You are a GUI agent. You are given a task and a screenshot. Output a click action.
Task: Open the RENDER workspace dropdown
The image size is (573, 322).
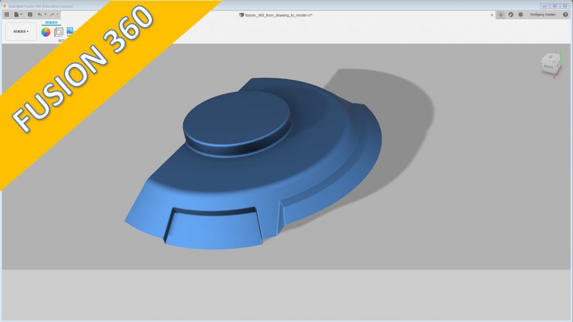point(21,32)
